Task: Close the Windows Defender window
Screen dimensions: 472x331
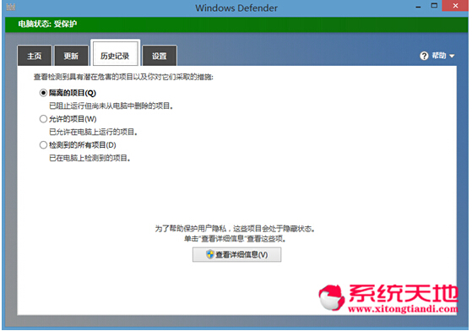Action: coord(455,6)
